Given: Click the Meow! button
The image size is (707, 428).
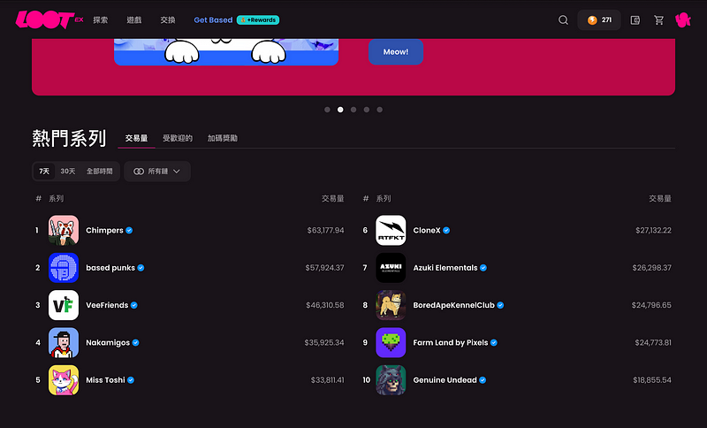Looking at the screenshot, I should coord(396,52).
